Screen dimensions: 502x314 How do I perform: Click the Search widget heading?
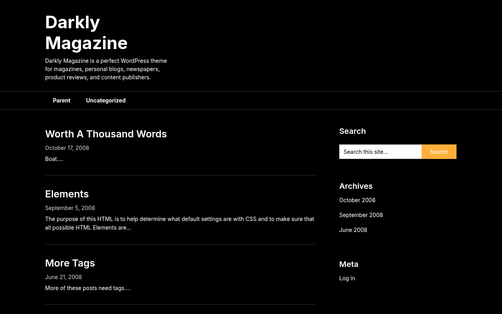[353, 131]
